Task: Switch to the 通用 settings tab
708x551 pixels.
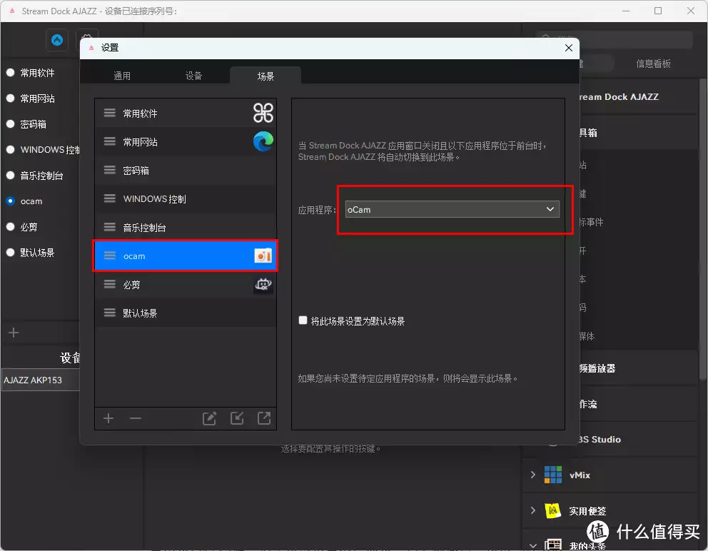Action: click(122, 76)
